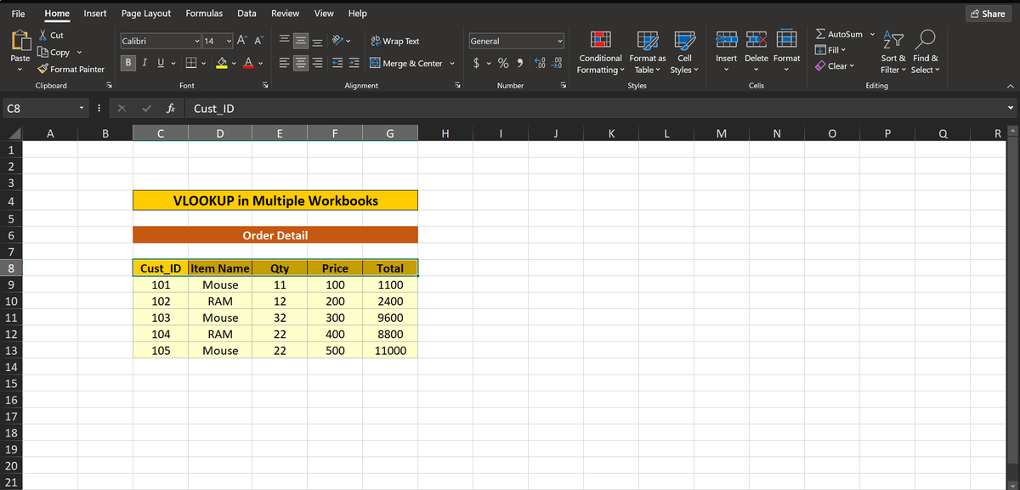Toggle Middle Align

click(301, 41)
